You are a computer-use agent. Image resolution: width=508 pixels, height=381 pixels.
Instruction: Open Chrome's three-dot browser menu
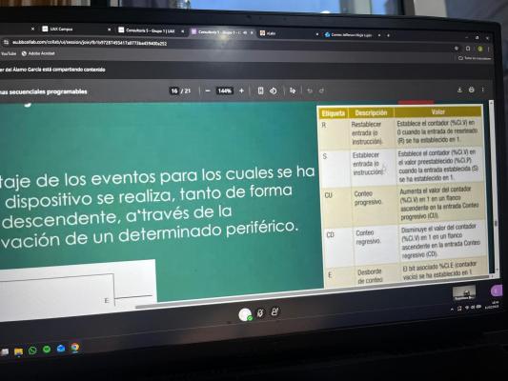coord(489,49)
